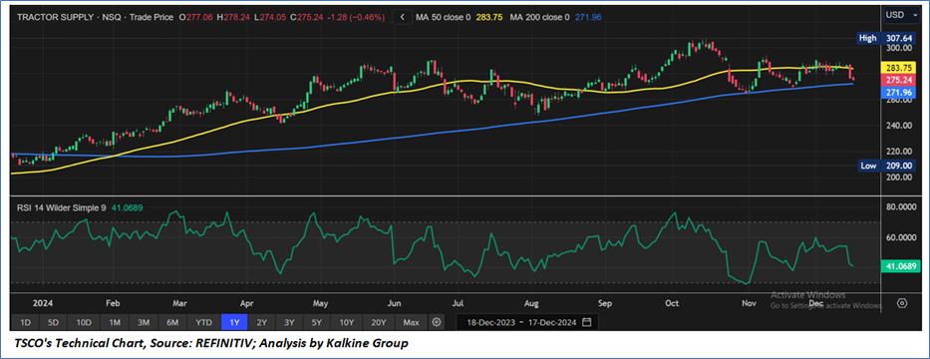Select the 6M time range

(173, 322)
